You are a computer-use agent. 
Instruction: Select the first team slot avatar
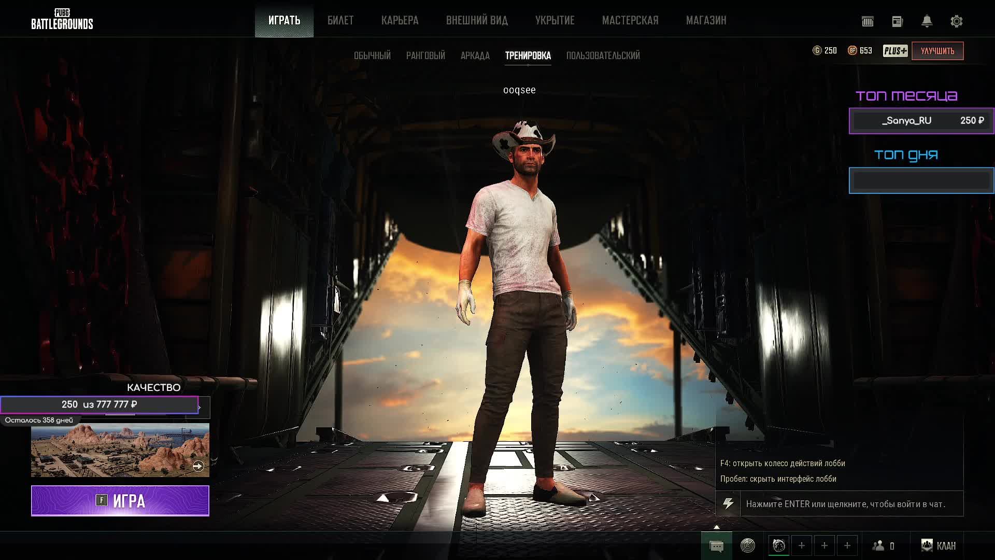[x=778, y=545]
